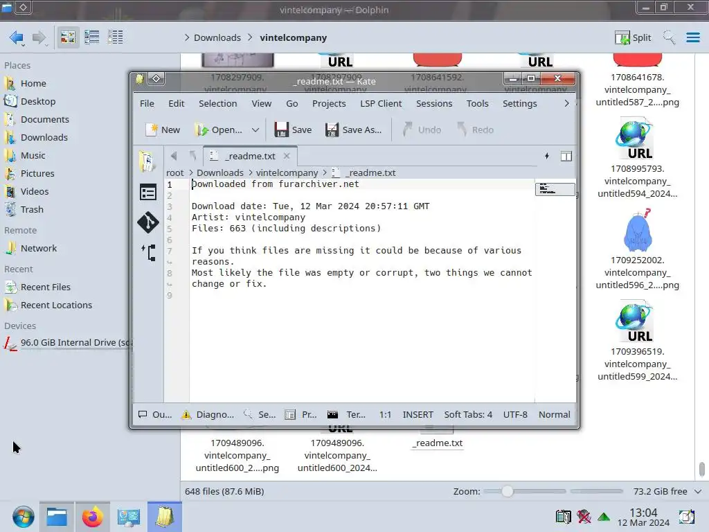Open the UTF-8 encoding dropdown
The height and width of the screenshot is (532, 709).
[515, 414]
